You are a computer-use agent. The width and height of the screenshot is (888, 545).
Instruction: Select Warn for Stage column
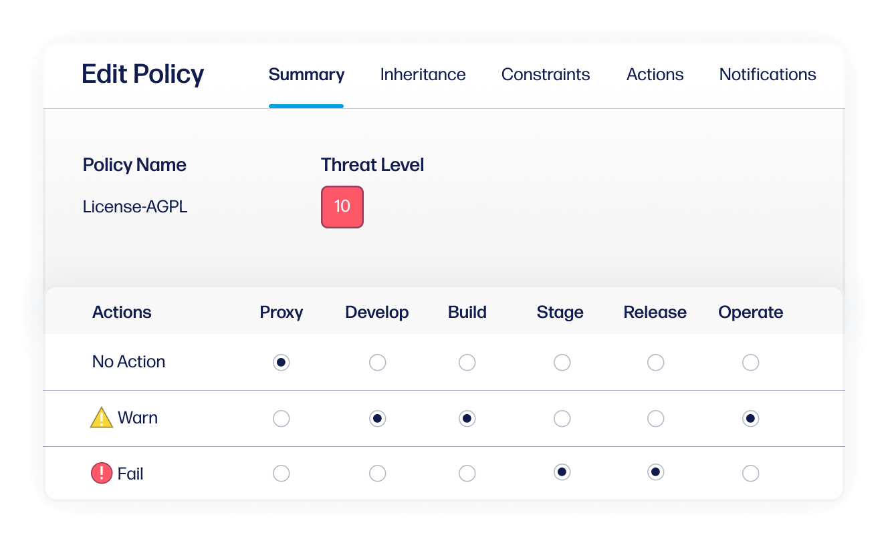click(562, 419)
